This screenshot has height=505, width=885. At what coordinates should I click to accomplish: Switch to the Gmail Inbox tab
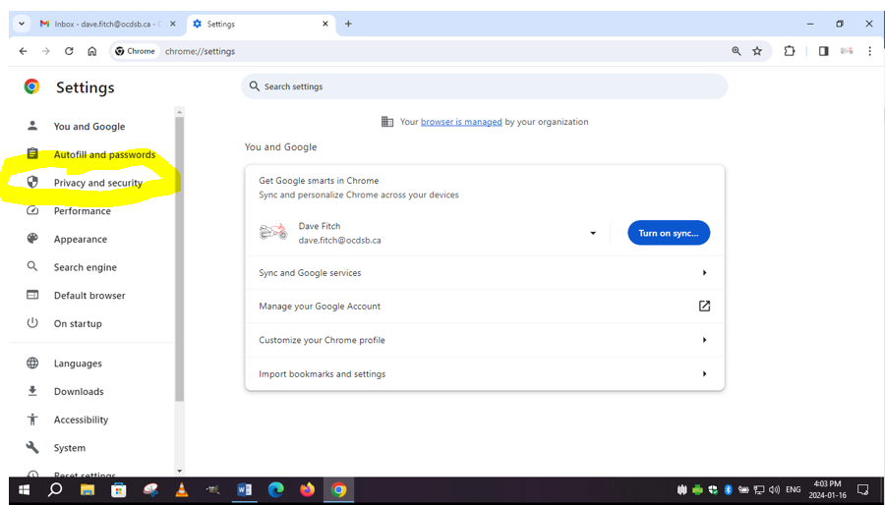pos(101,24)
